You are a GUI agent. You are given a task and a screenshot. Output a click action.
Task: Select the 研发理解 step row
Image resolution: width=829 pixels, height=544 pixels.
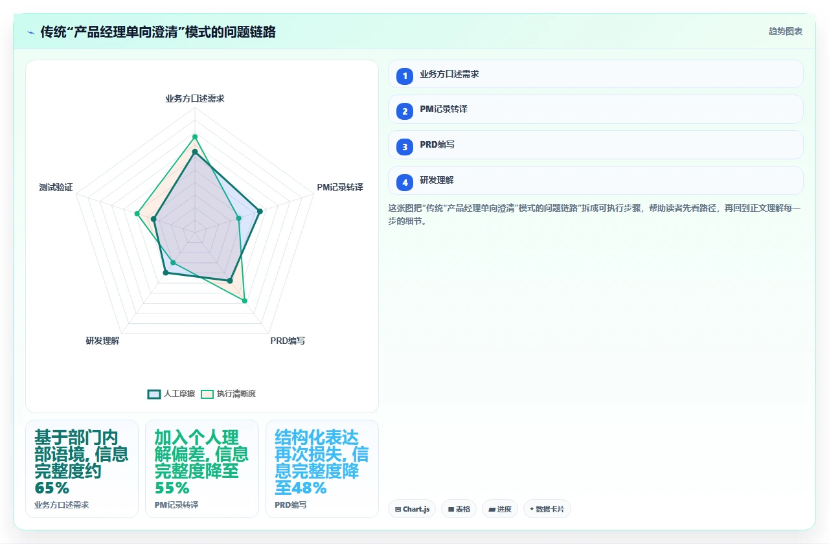click(595, 181)
